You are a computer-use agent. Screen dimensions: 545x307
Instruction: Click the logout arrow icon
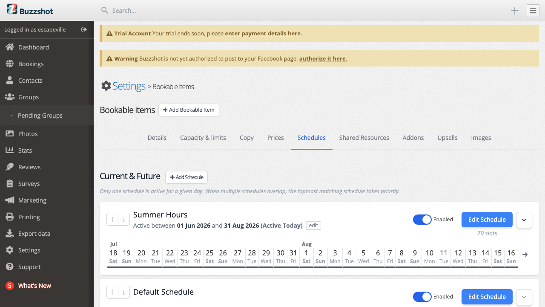[x=84, y=29]
